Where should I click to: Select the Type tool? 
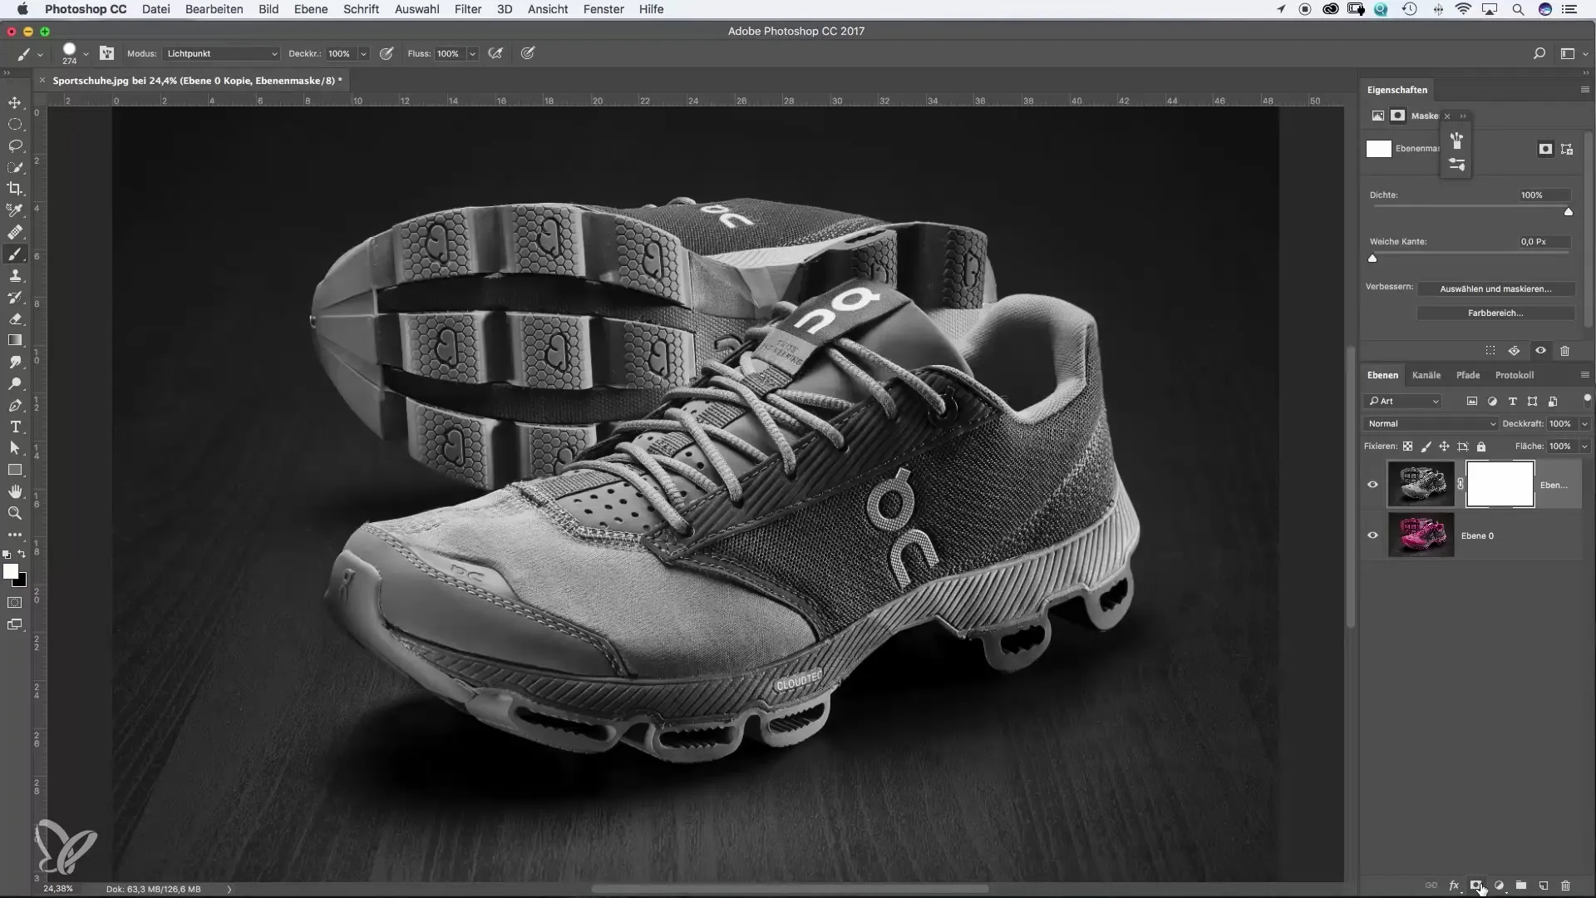(15, 427)
